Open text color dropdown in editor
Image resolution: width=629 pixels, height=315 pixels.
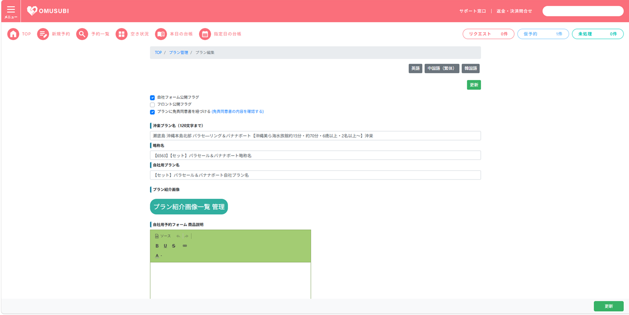coord(158,255)
